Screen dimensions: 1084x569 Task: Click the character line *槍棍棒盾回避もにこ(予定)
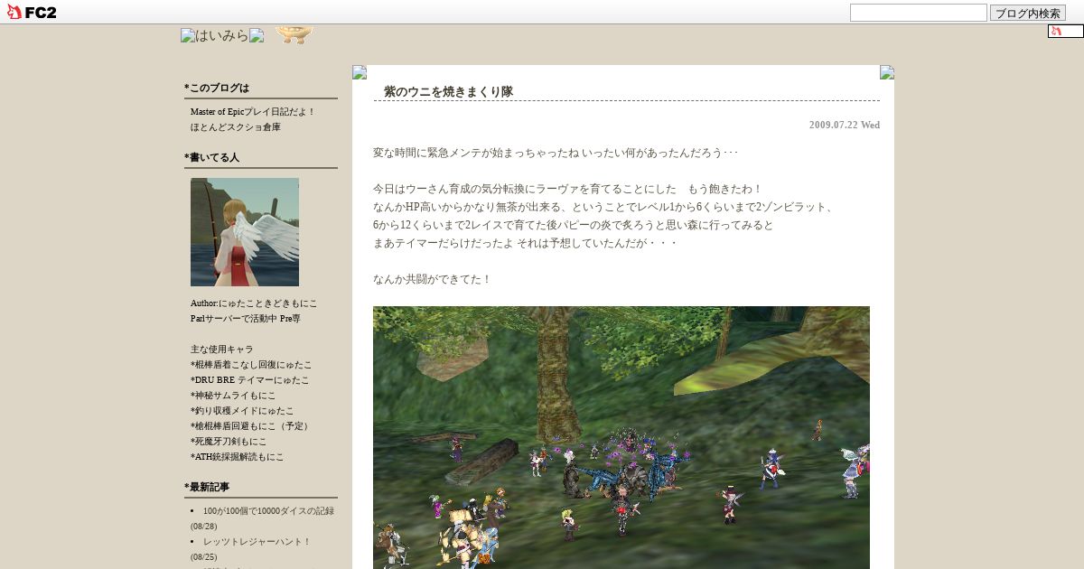point(251,425)
